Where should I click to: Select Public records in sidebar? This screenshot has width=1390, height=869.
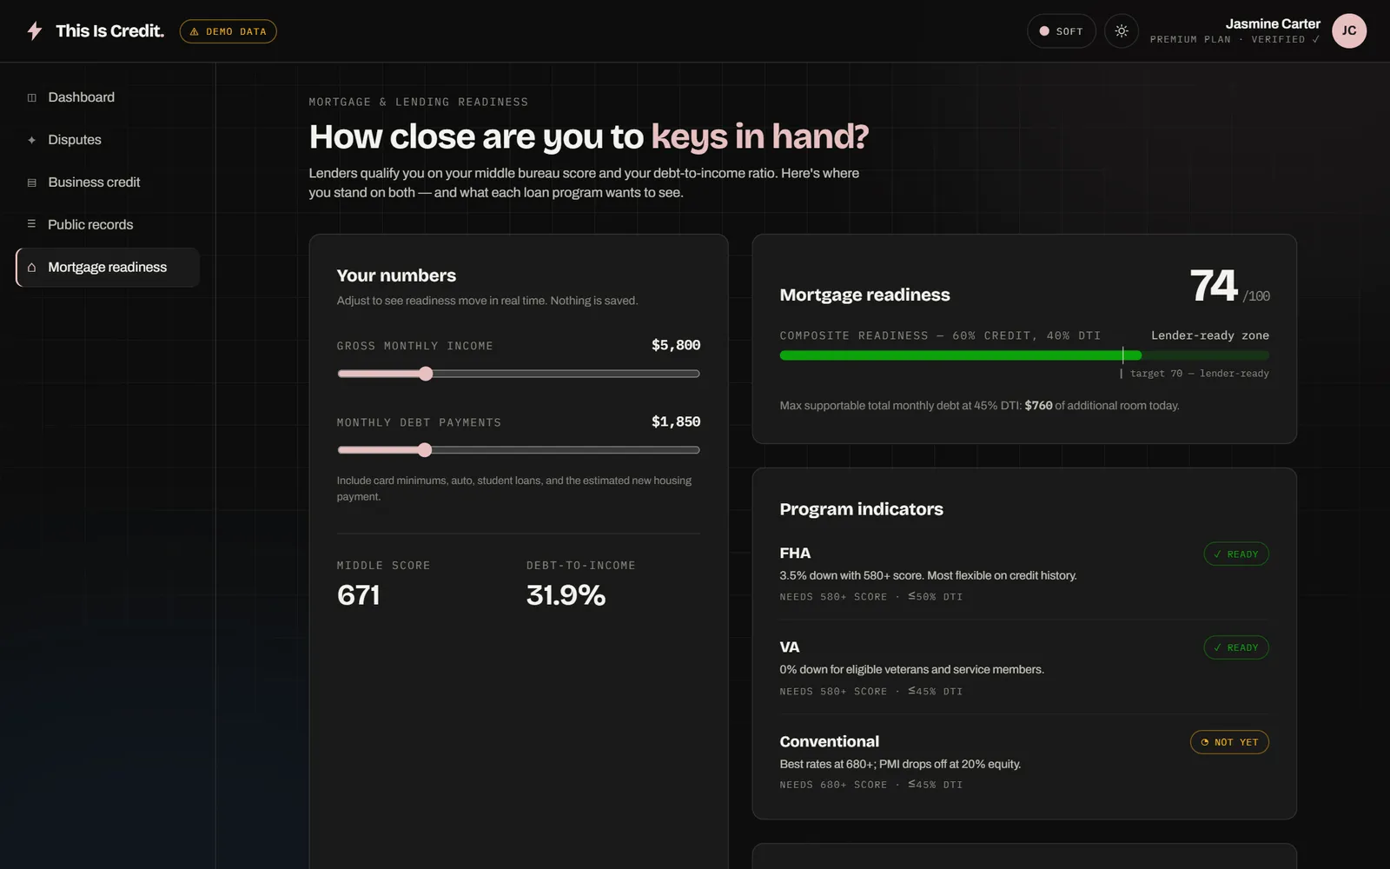(x=108, y=224)
